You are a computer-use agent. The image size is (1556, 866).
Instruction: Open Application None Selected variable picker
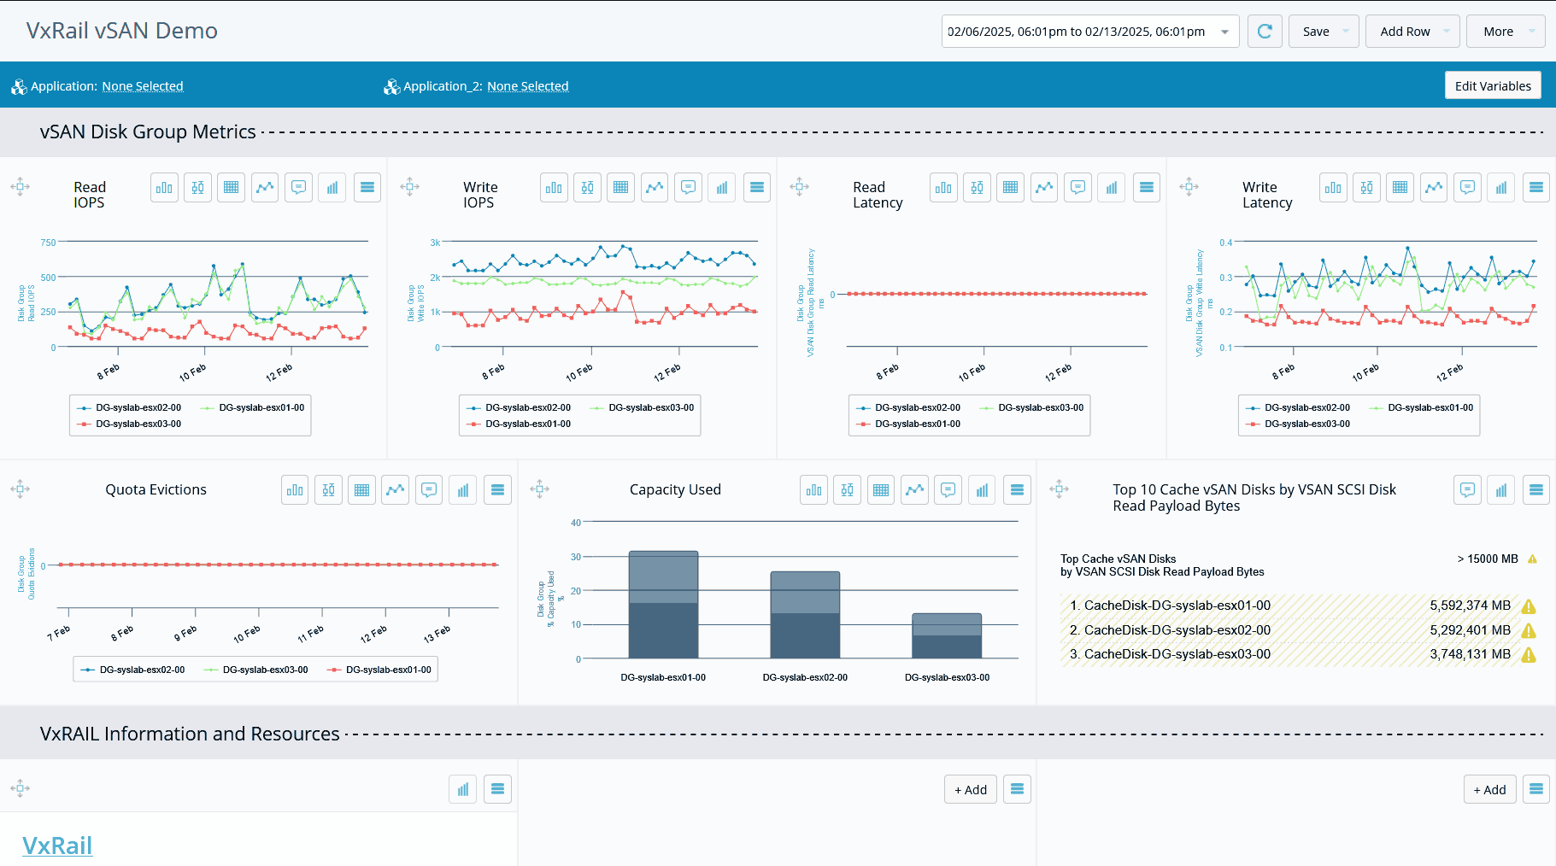click(143, 86)
